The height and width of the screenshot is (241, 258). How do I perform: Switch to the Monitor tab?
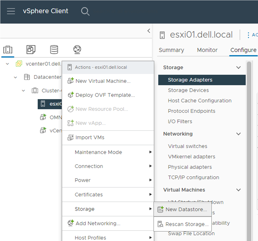click(207, 50)
